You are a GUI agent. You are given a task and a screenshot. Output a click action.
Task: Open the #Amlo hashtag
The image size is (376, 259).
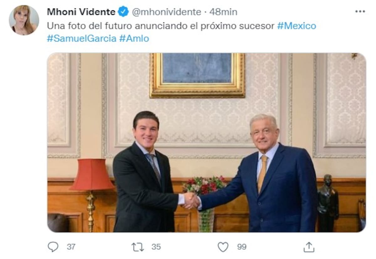[134, 39]
